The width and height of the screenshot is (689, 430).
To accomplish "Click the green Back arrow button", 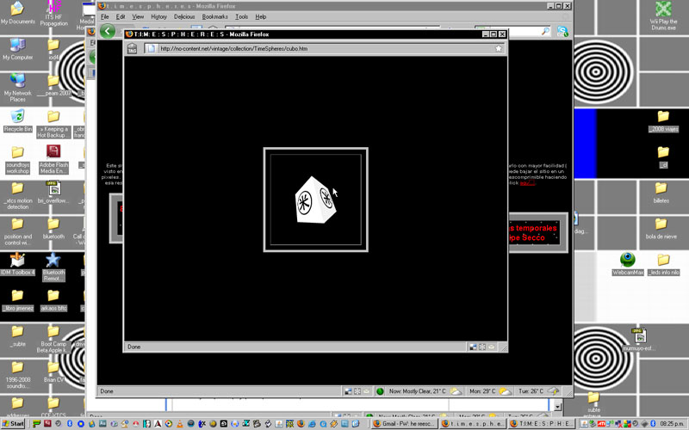I will [107, 31].
